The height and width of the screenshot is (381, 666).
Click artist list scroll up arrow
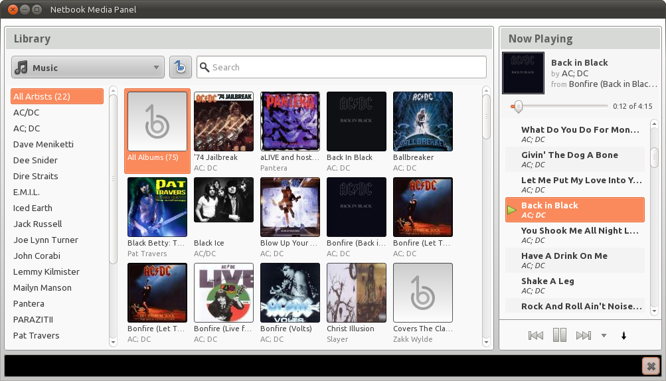click(113, 90)
